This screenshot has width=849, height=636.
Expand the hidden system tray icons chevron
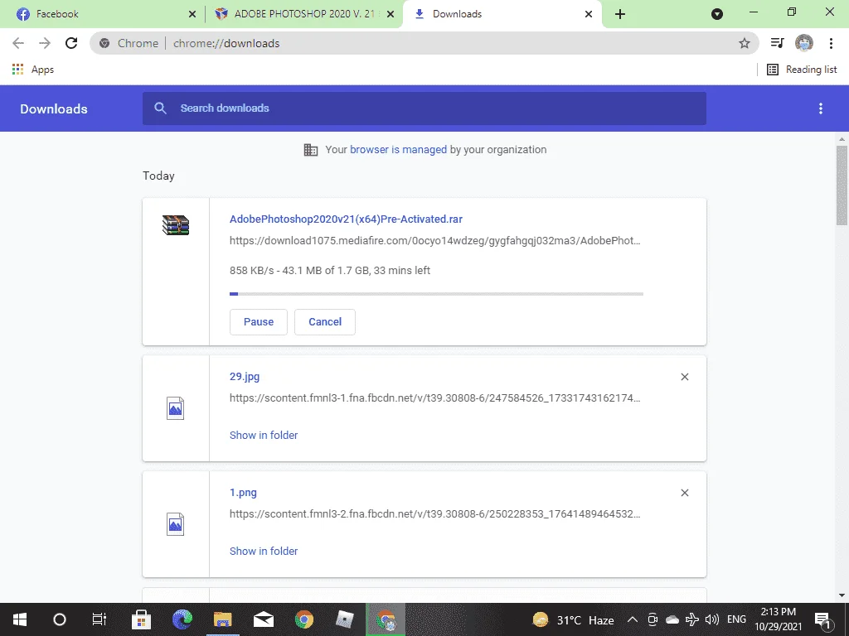point(632,619)
